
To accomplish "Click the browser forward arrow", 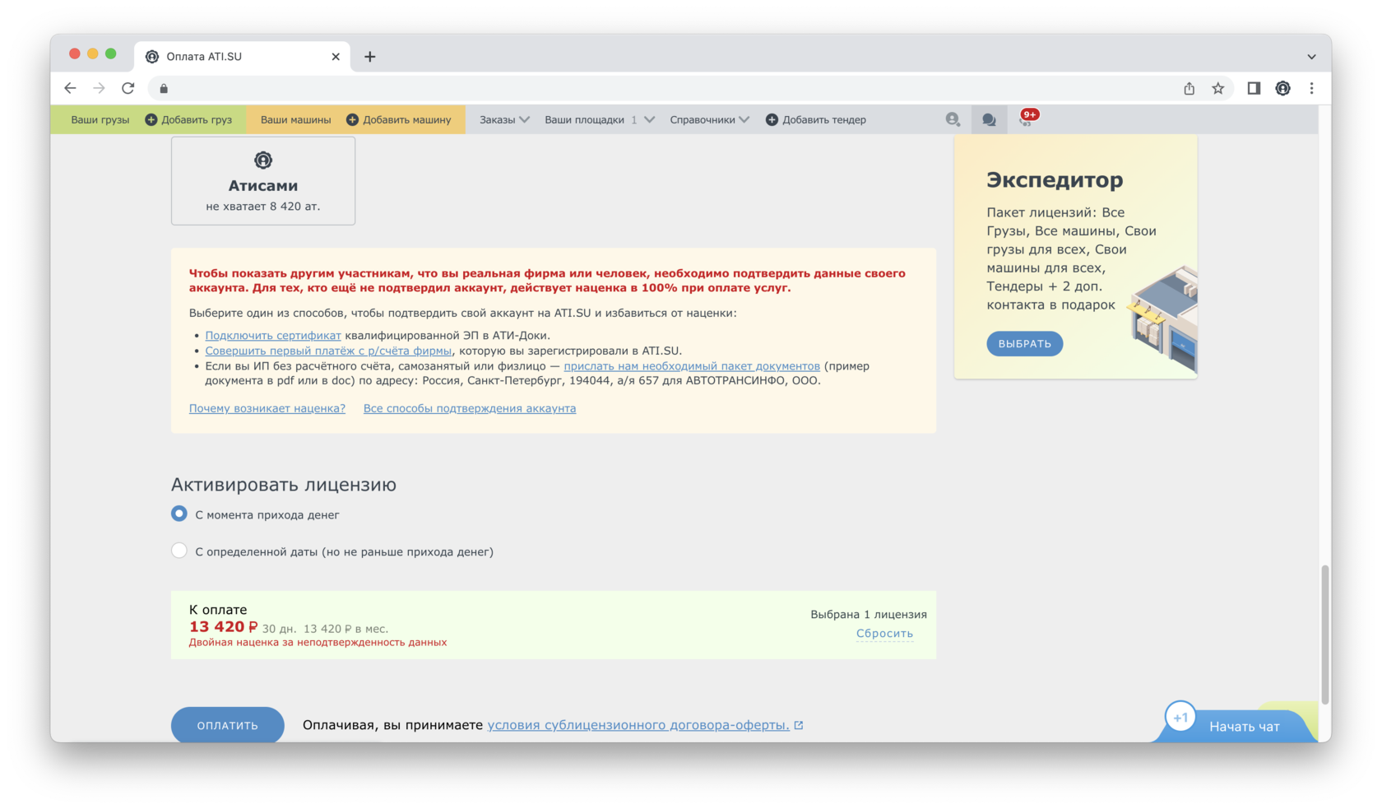I will pyautogui.click(x=99, y=88).
